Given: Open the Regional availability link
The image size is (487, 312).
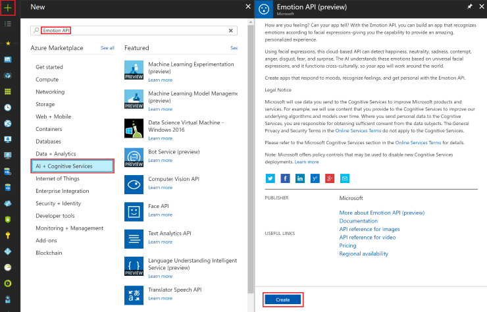Looking at the screenshot, I should pos(364,254).
